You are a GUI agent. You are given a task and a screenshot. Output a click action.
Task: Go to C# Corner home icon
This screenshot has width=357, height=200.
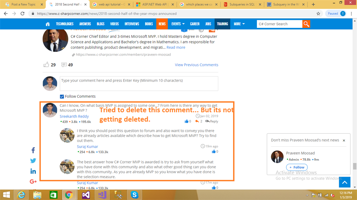coord(47,24)
